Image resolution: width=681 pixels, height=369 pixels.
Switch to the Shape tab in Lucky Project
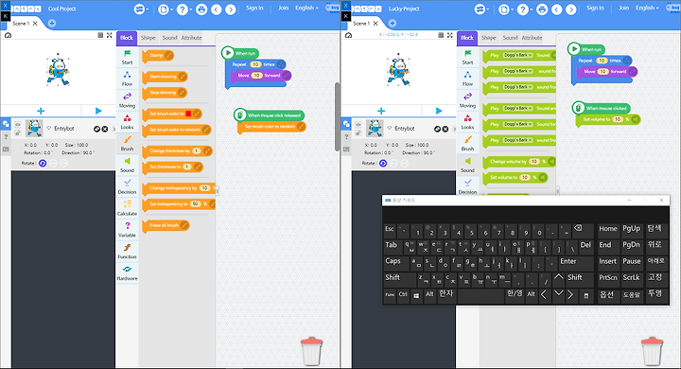(x=489, y=38)
